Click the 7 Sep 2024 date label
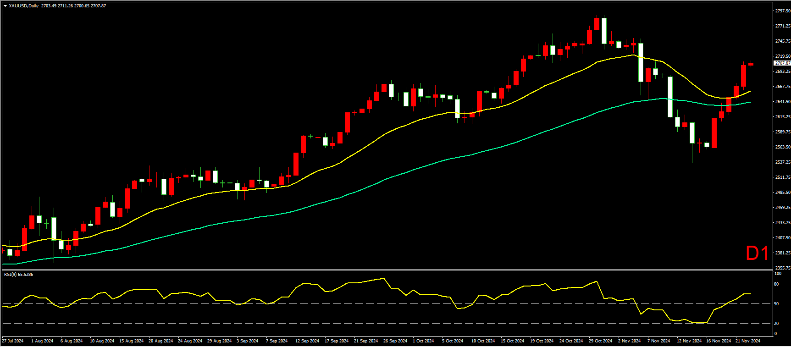The image size is (791, 347). [277, 341]
